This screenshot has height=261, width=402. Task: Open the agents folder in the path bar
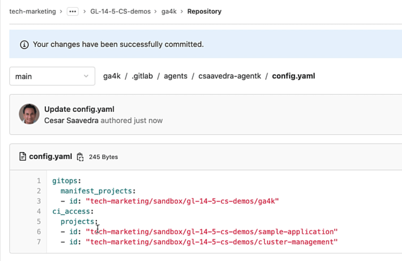176,76
